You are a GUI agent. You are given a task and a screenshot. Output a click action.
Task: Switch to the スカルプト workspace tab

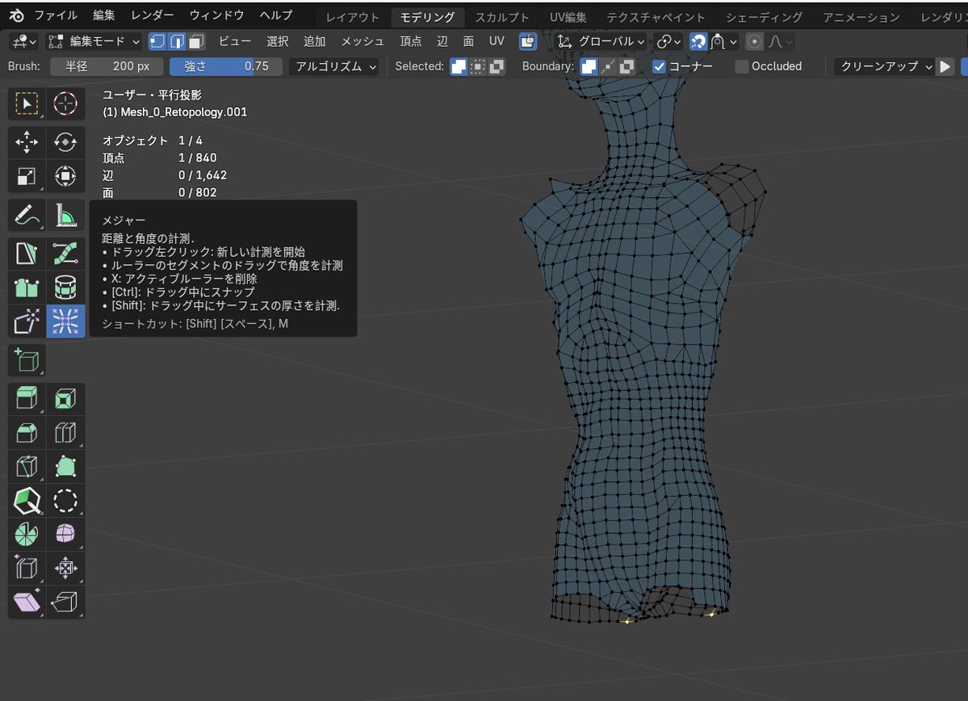click(x=502, y=17)
